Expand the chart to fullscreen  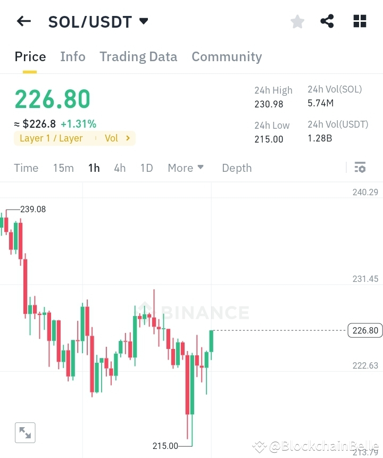pos(25,432)
